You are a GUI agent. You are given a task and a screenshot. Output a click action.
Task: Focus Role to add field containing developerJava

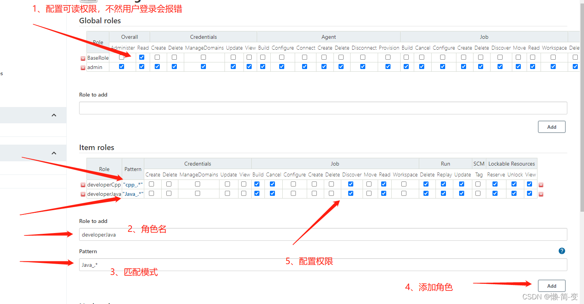[x=323, y=234]
